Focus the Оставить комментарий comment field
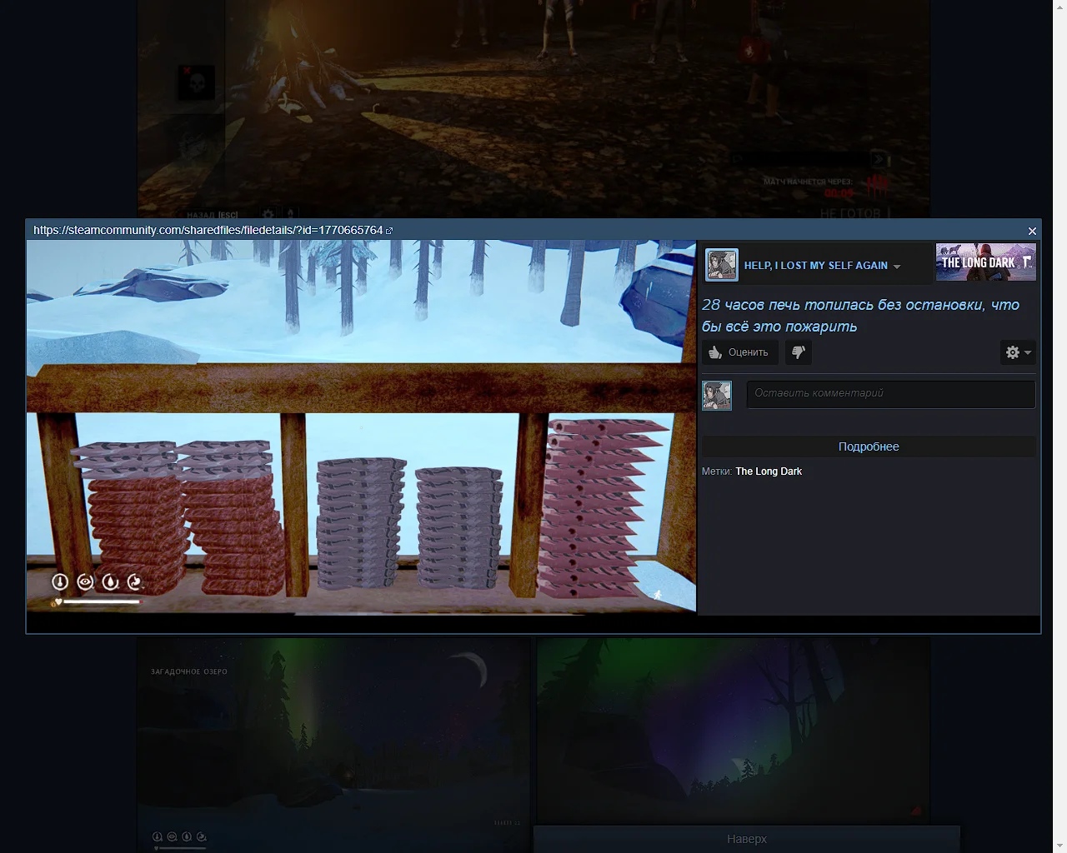 coord(891,394)
